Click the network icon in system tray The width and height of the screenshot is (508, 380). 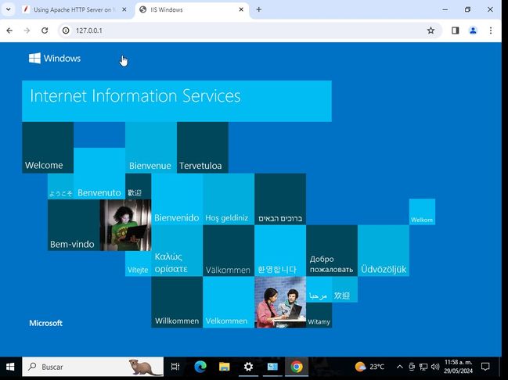pyautogui.click(x=423, y=367)
